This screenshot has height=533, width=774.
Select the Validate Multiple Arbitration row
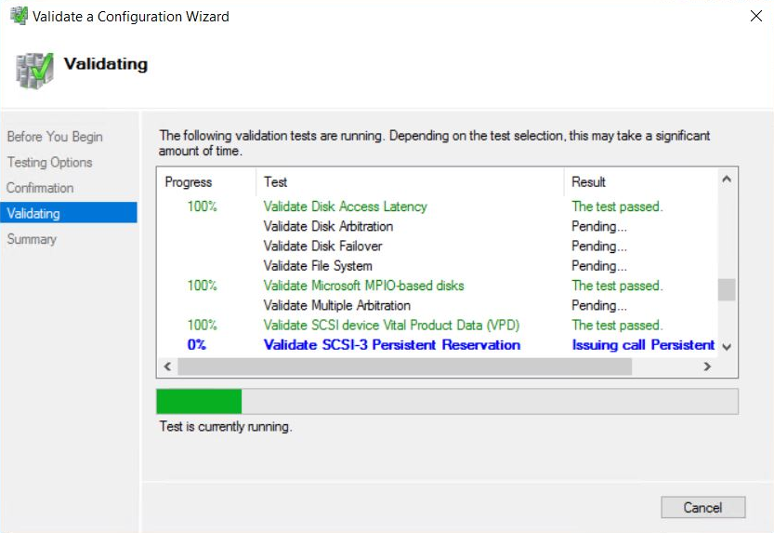437,305
